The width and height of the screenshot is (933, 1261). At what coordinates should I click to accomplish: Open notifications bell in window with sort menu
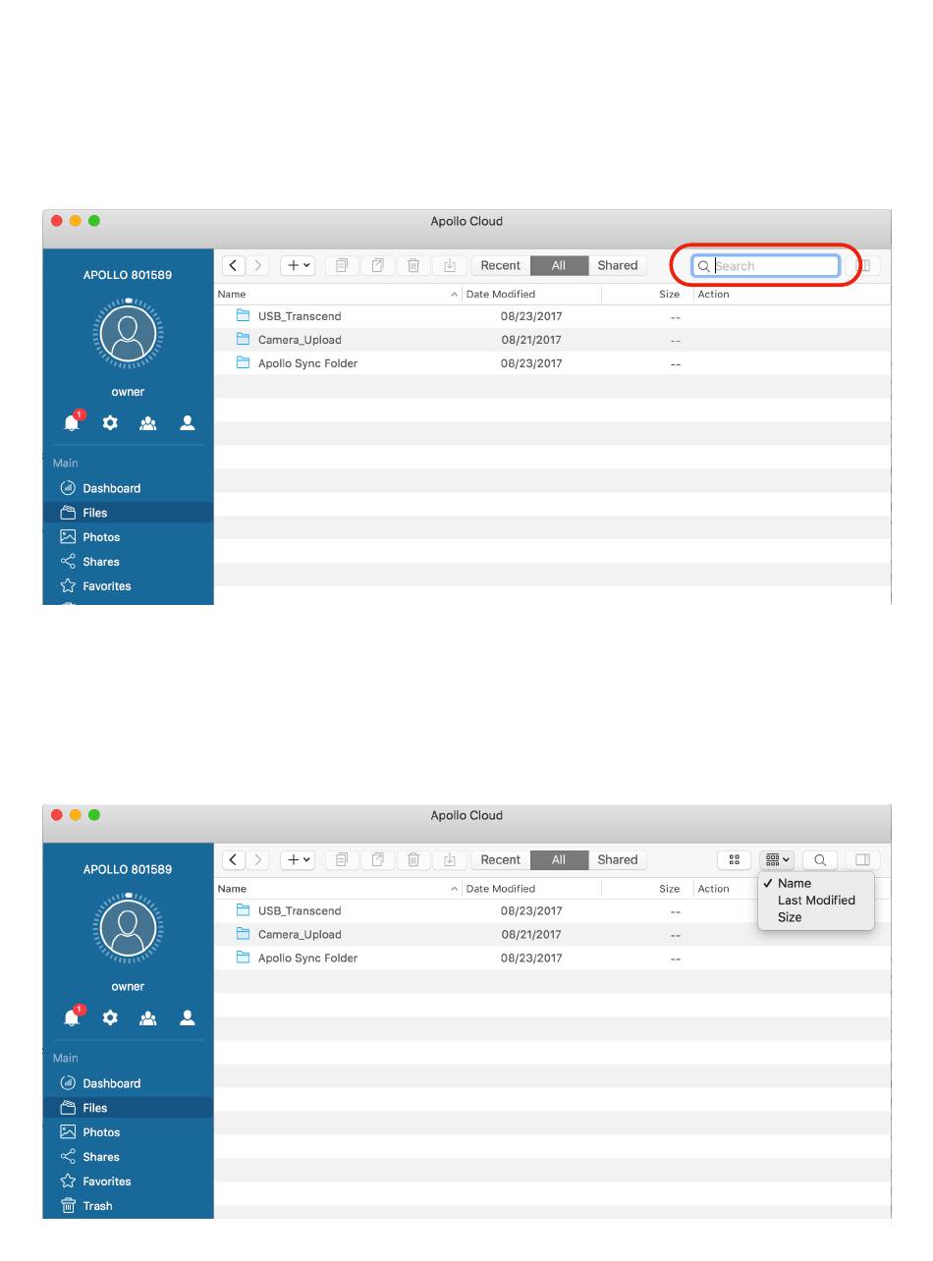coord(72,1018)
